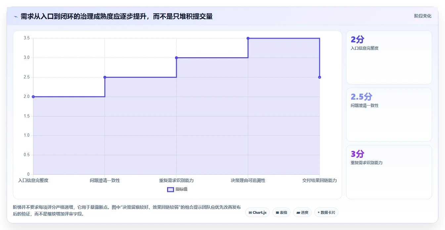This screenshot has width=445, height=230.
Task: Click the footnote starting 阶梯并不要求
Action: click(127, 210)
